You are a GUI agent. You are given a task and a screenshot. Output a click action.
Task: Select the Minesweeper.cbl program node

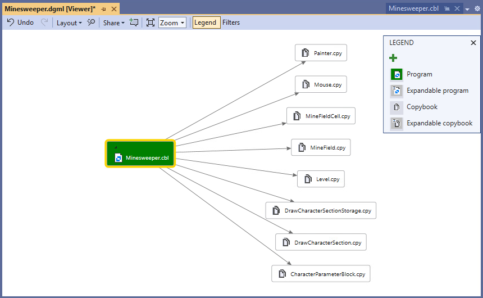(x=140, y=154)
